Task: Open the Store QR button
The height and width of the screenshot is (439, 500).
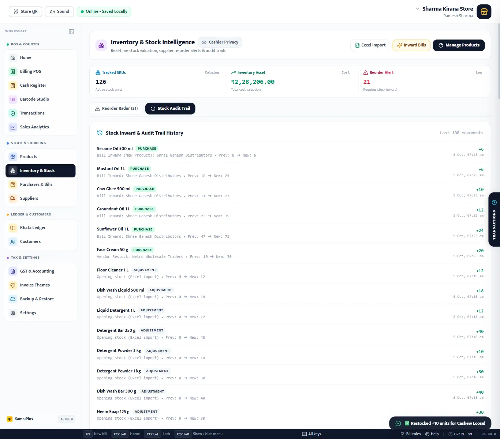Action: pyautogui.click(x=26, y=12)
